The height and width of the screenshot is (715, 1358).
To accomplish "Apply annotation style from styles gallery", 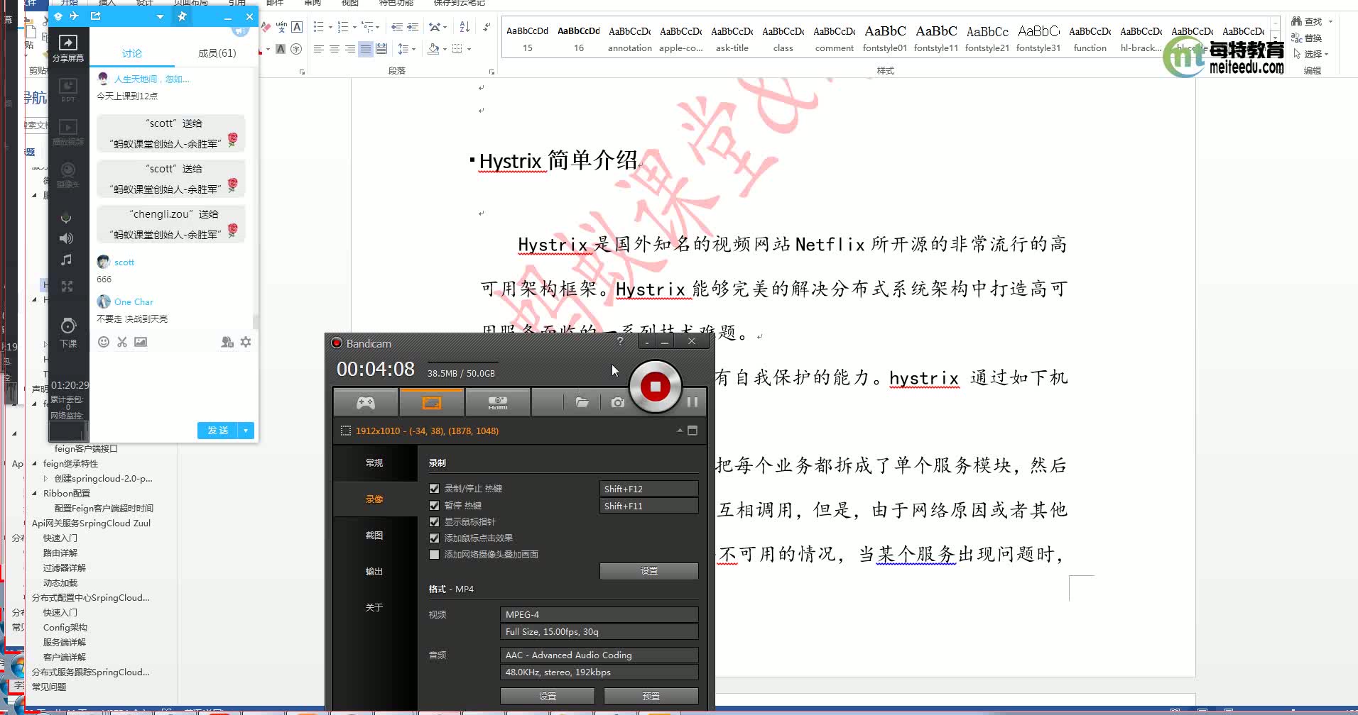I will coord(629,38).
